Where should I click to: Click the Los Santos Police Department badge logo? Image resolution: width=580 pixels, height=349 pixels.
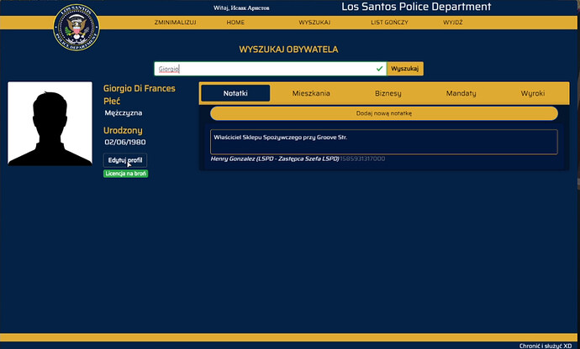[x=76, y=28]
